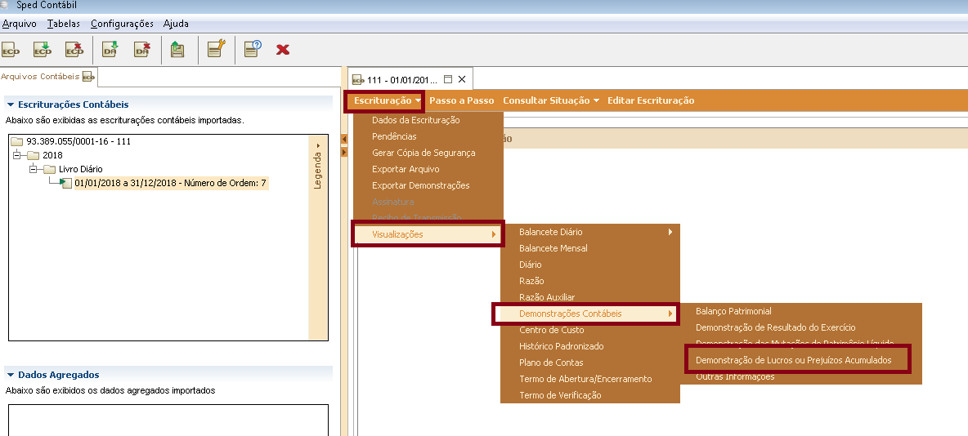Click the floppy disk icon with green arrow
The image size is (968, 436).
pos(177,50)
